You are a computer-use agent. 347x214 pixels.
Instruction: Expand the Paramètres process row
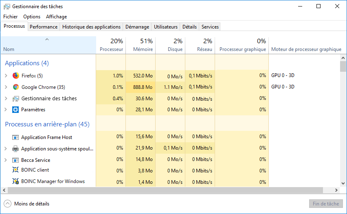tap(6, 109)
